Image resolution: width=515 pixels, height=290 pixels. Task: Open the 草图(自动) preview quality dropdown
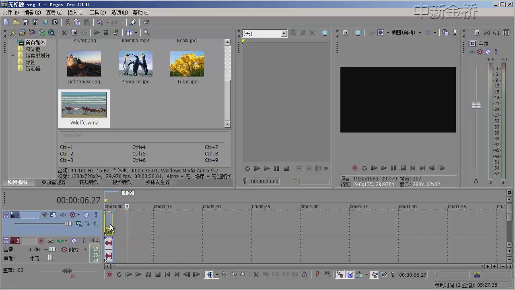(x=420, y=33)
